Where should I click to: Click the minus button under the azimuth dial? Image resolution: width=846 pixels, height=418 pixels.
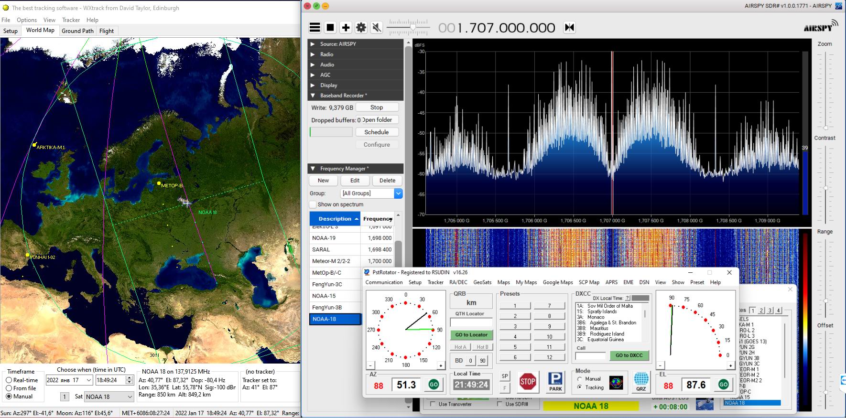pyautogui.click(x=370, y=366)
